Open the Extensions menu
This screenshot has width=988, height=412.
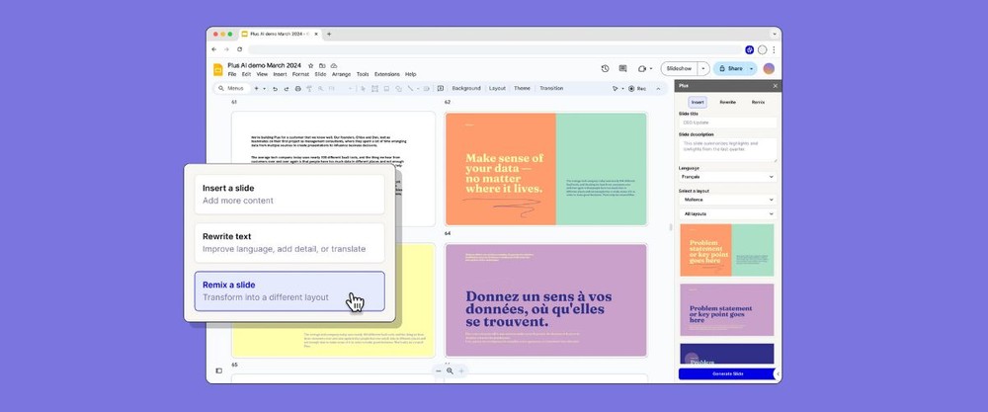[387, 74]
